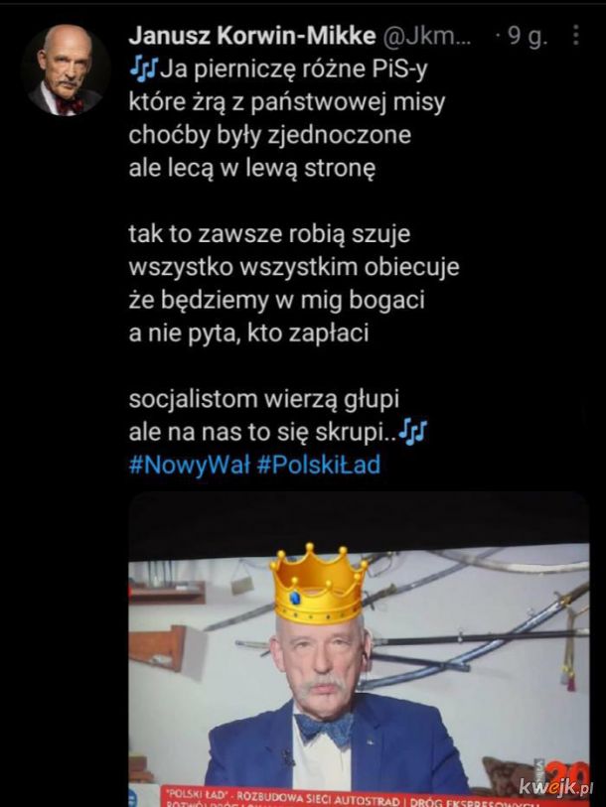Follow the #NowyWał hashtag
The width and height of the screenshot is (606, 807).
tap(189, 465)
